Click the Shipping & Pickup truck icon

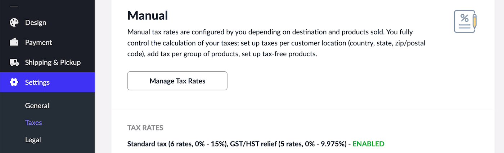point(14,63)
